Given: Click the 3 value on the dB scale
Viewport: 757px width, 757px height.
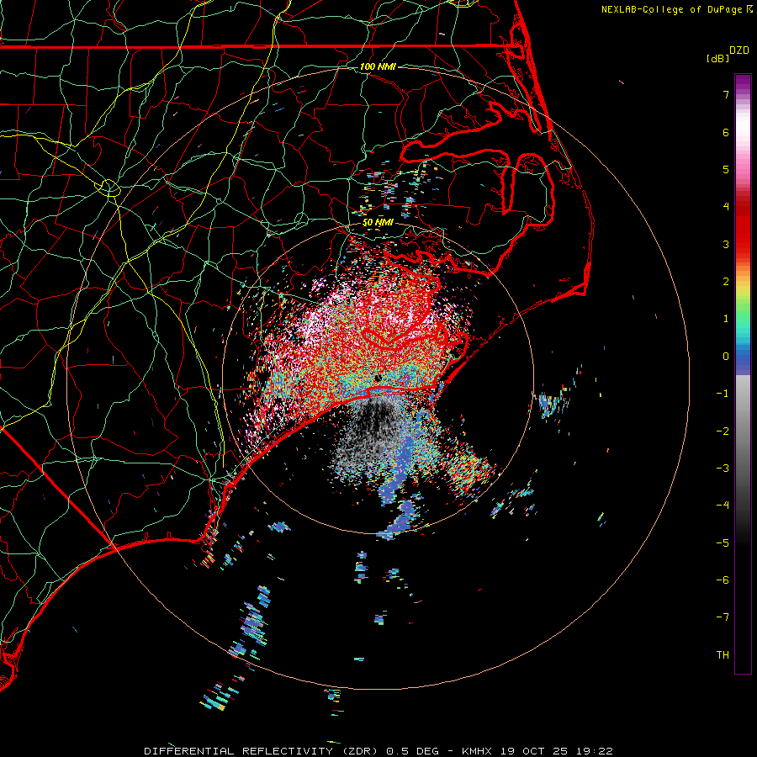Looking at the screenshot, I should 726,244.
